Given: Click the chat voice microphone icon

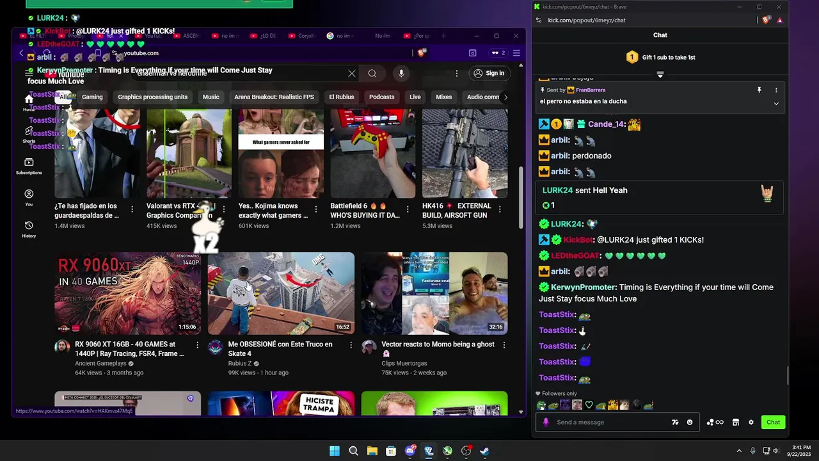Looking at the screenshot, I should (546, 423).
